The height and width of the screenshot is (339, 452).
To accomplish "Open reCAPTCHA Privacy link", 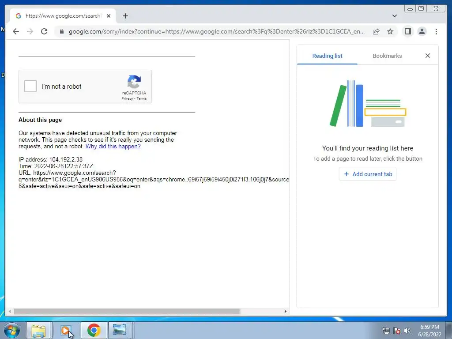I will [x=127, y=98].
